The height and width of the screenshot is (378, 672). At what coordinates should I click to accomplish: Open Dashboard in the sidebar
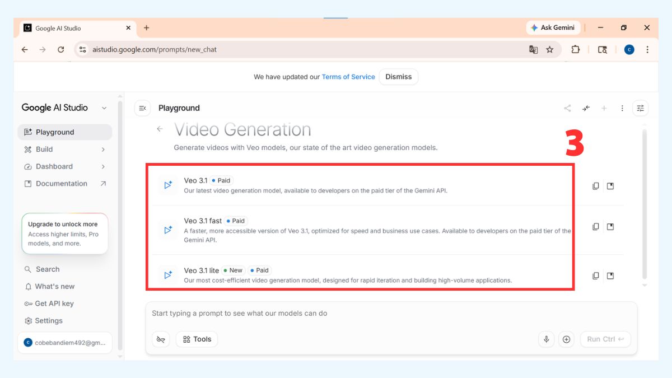point(65,166)
